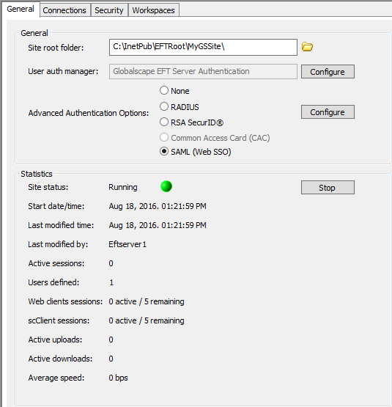Click the Eftserver1 last modified by value
This screenshot has height=407, width=392.
click(127, 244)
